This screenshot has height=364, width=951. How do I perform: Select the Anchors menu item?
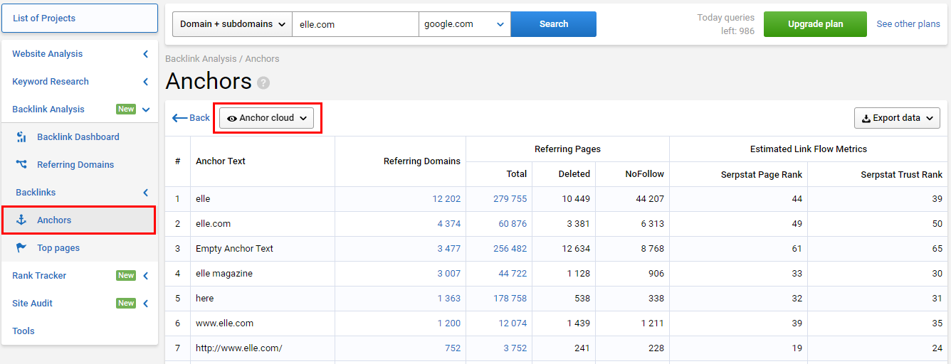pyautogui.click(x=78, y=220)
